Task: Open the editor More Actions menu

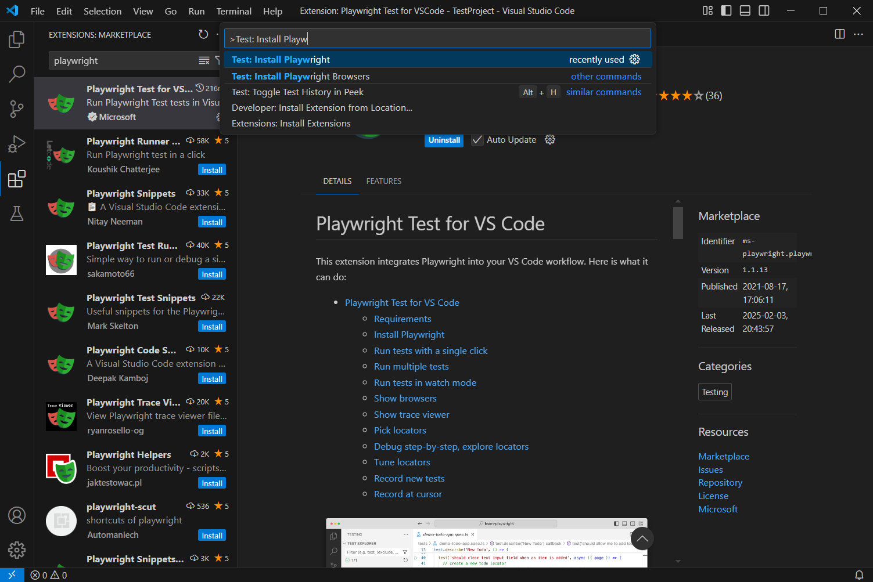Action: [858, 34]
